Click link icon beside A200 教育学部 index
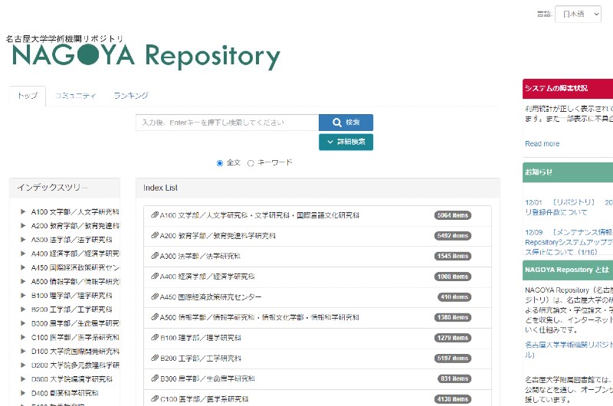The height and width of the screenshot is (406, 613). [155, 236]
